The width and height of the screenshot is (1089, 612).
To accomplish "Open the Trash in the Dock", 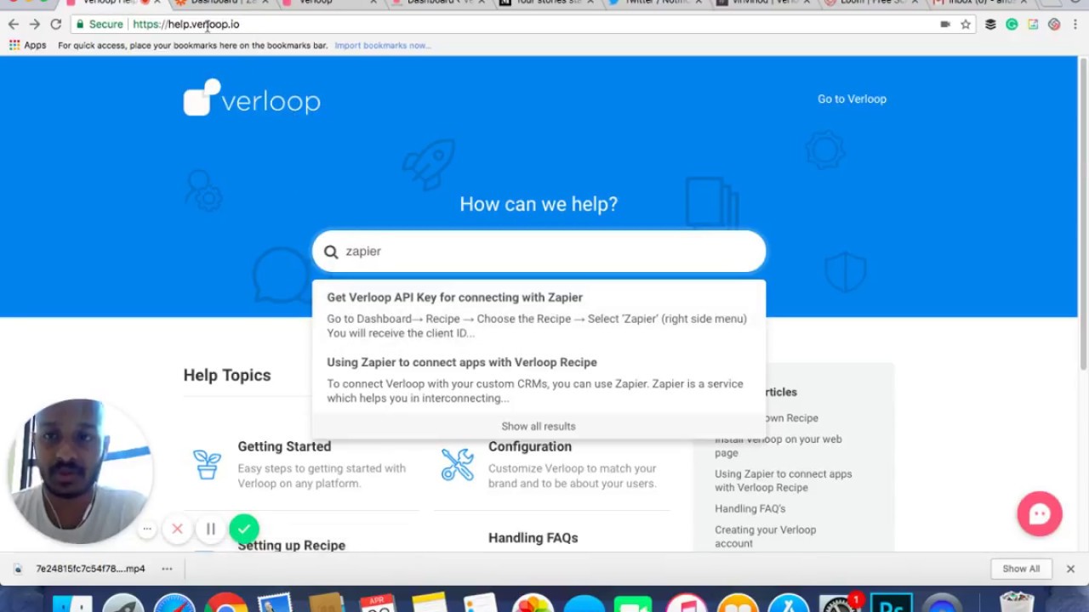I will (x=1016, y=602).
